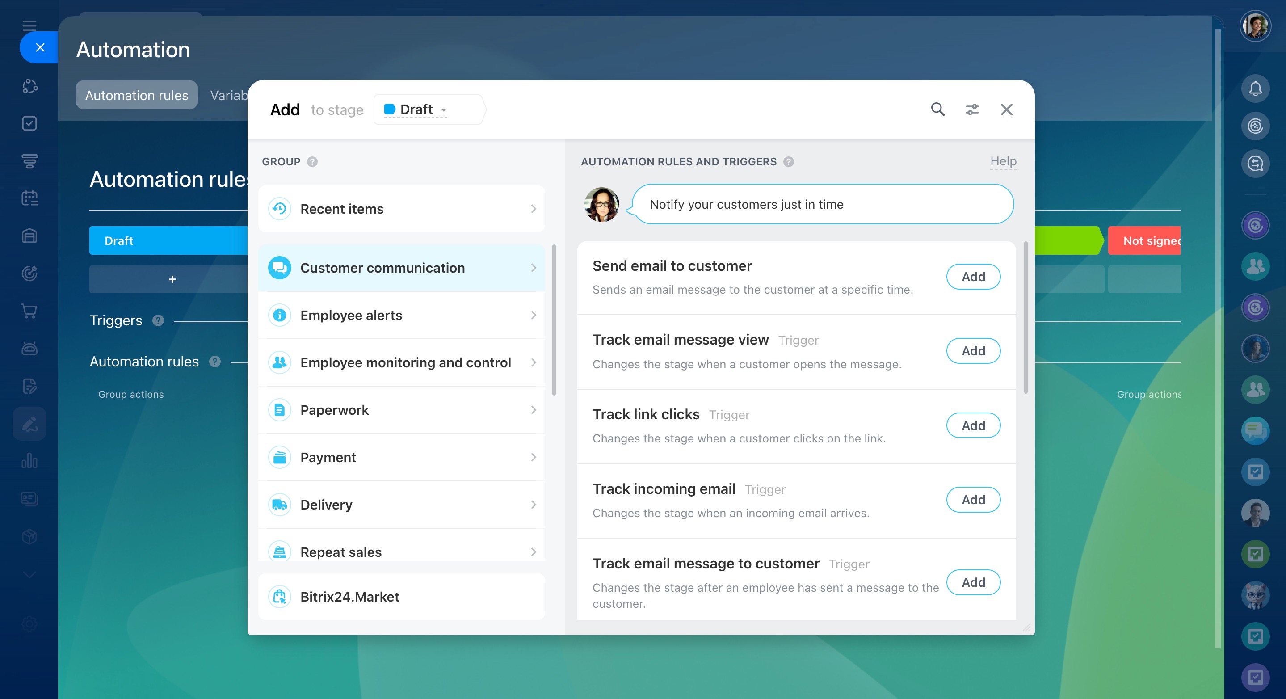Select the Not signed stage header
The image size is (1286, 699).
(1144, 240)
